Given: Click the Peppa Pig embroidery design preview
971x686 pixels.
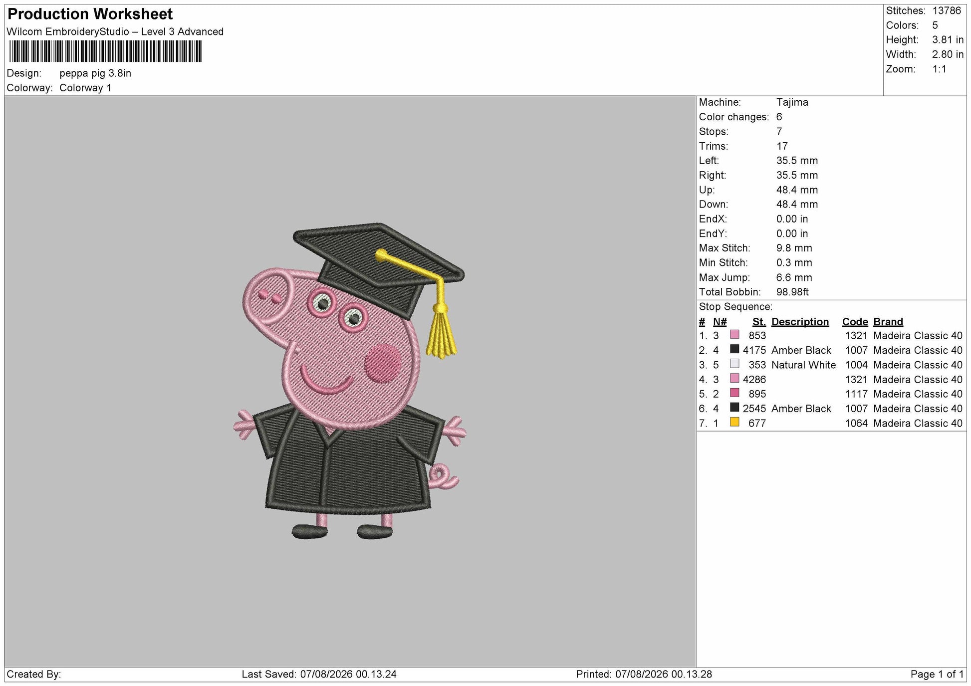Looking at the screenshot, I should (350, 381).
